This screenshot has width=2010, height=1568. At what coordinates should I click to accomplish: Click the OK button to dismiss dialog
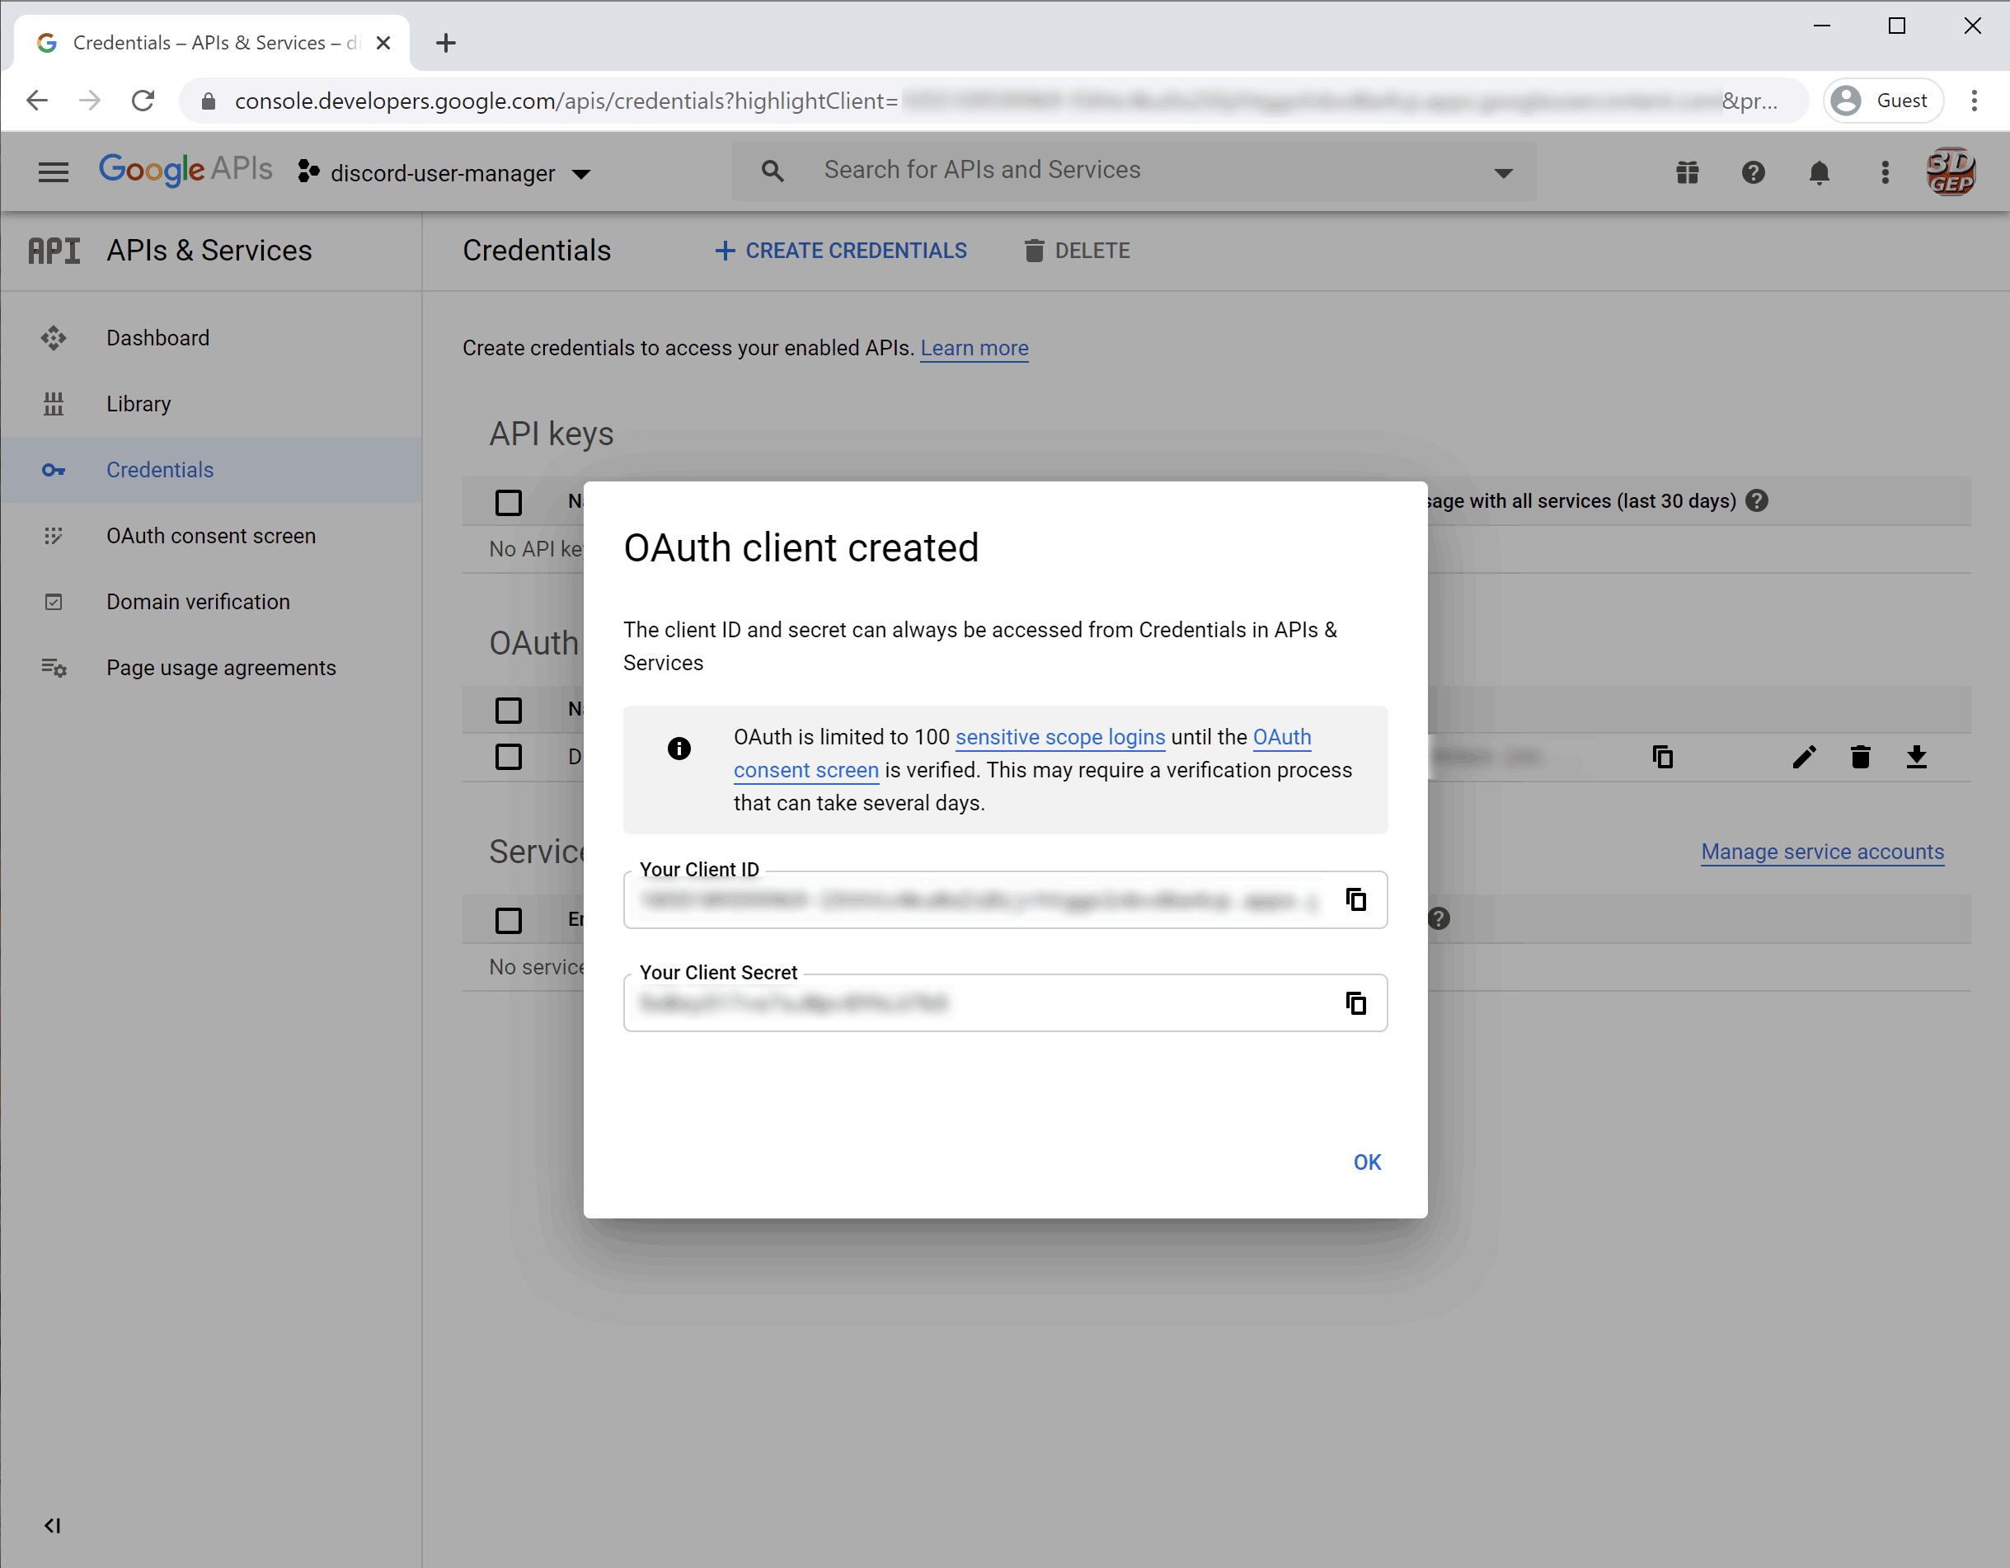(1367, 1160)
